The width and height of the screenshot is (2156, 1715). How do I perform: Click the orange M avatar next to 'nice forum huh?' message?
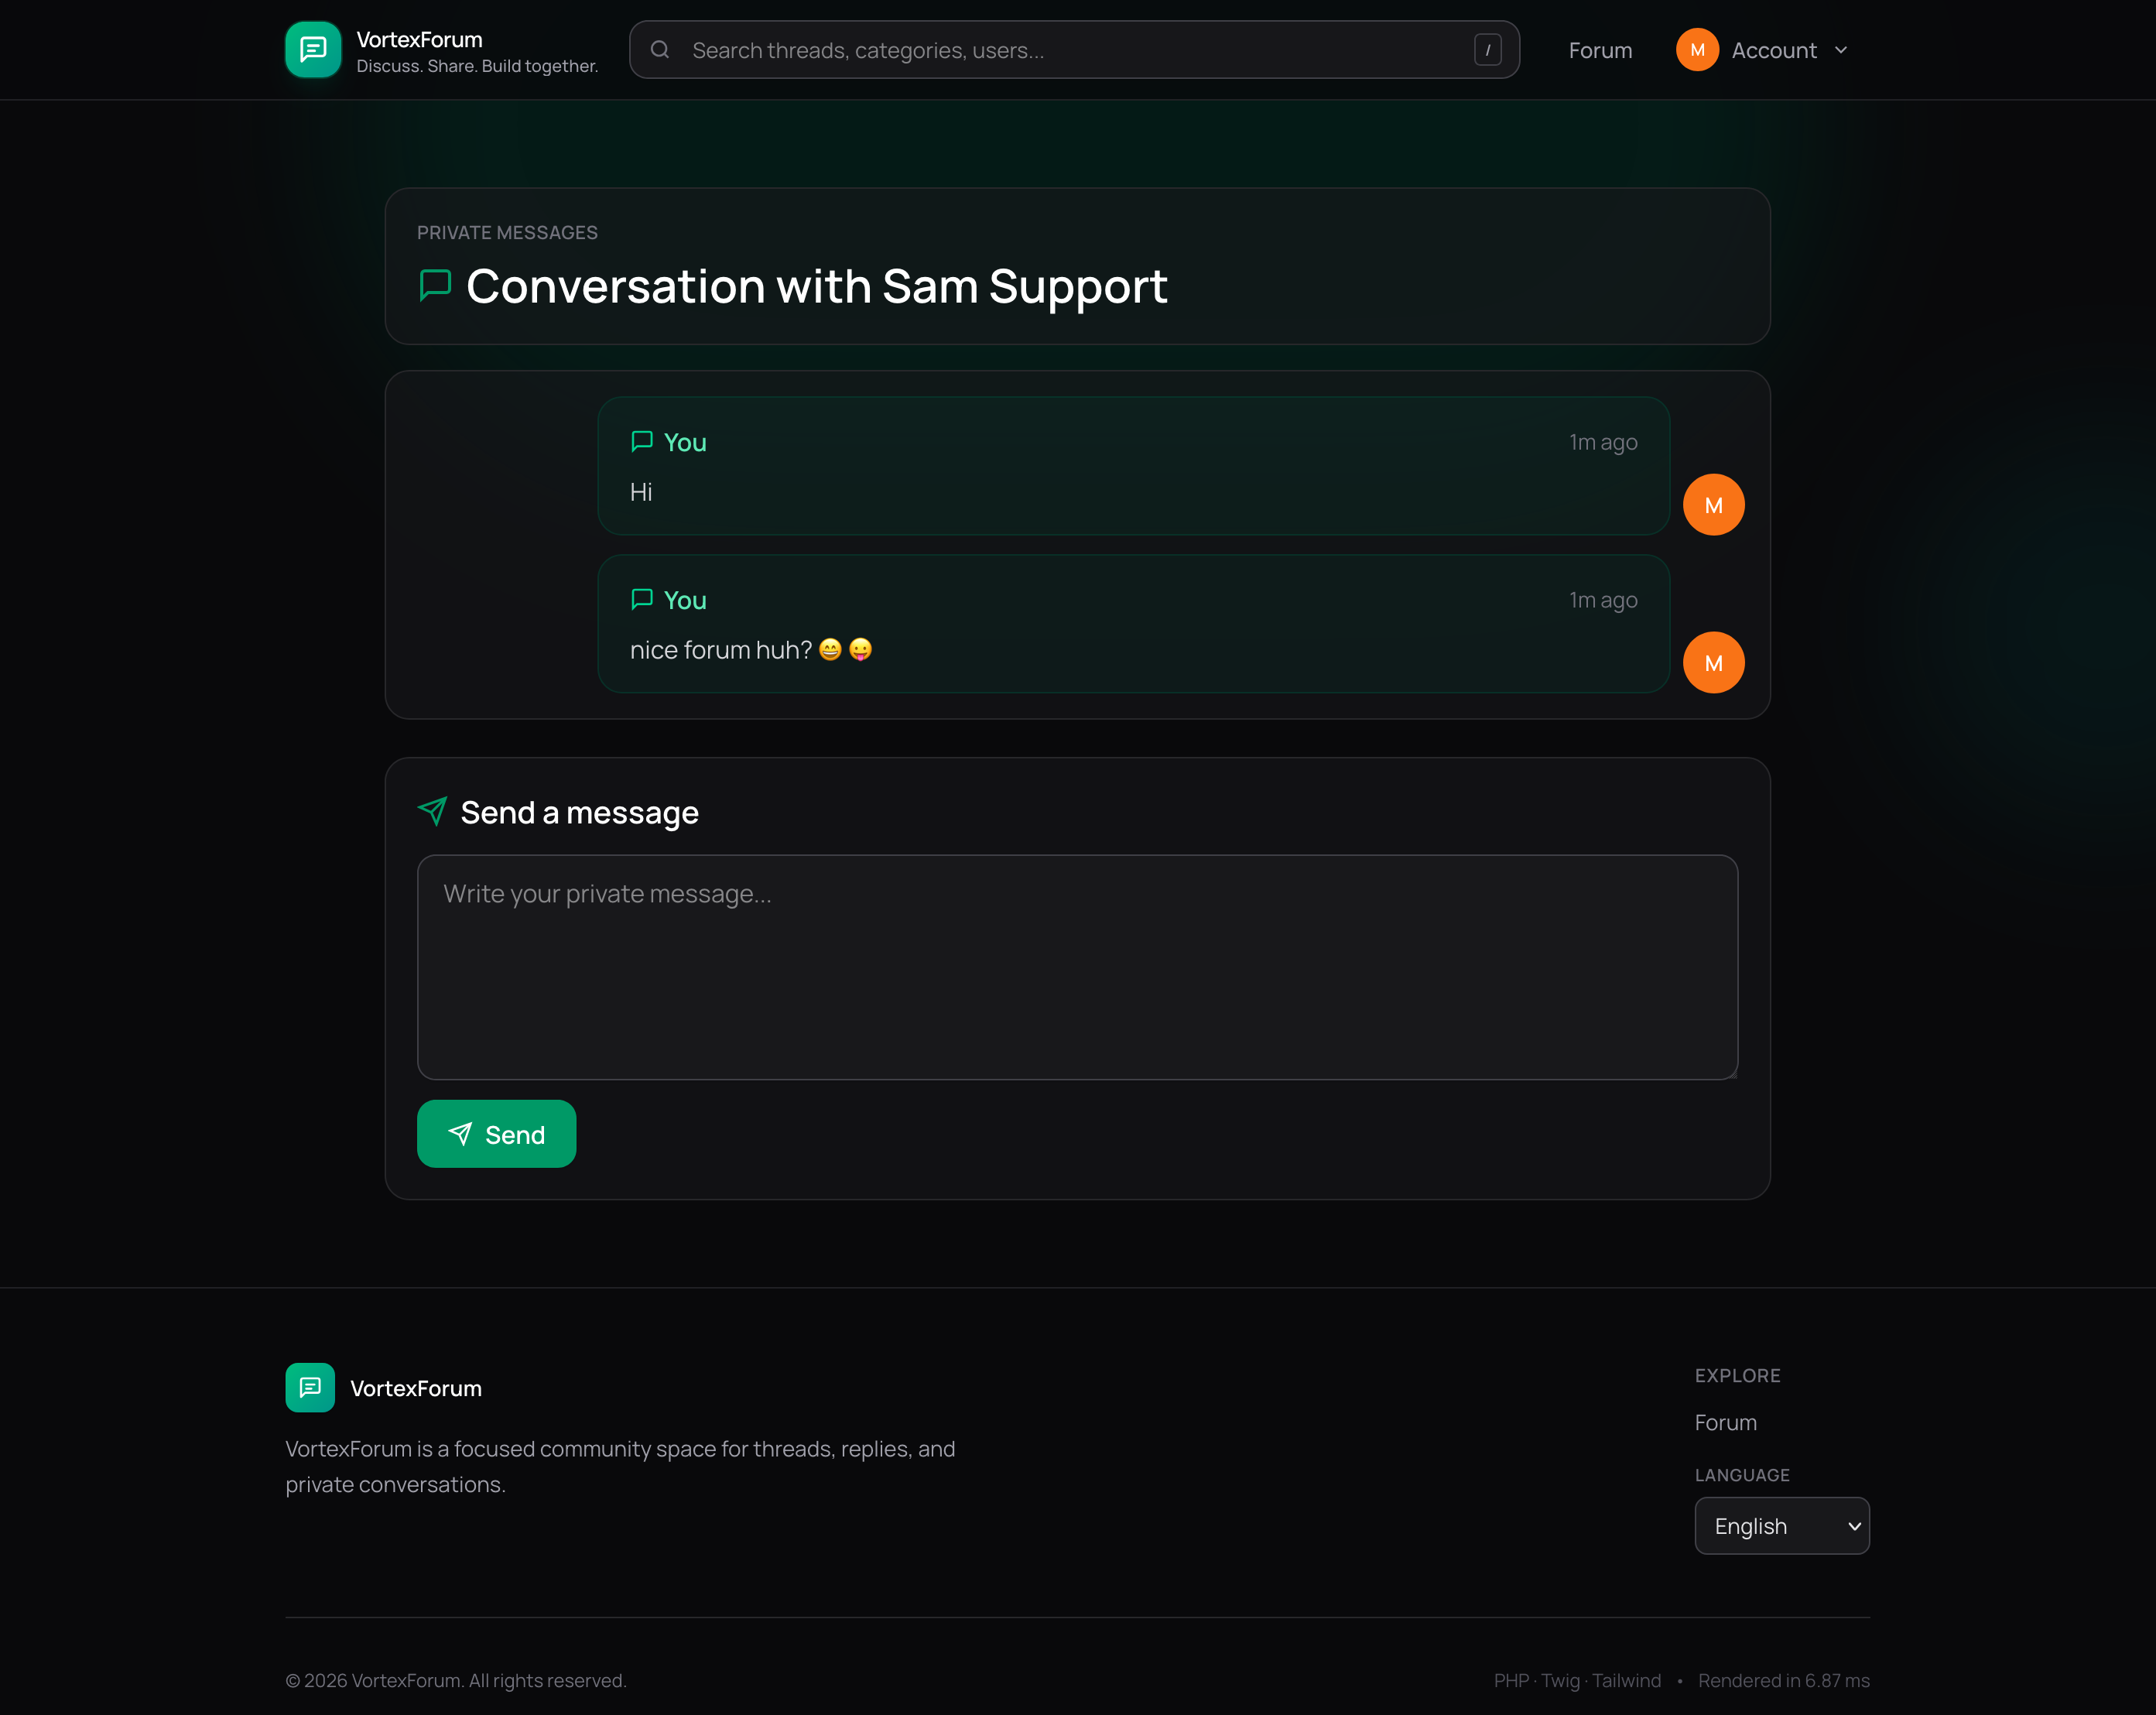pos(1713,662)
